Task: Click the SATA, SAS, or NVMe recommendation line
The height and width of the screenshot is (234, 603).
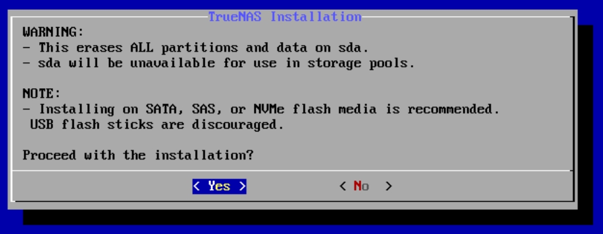Action: point(261,110)
